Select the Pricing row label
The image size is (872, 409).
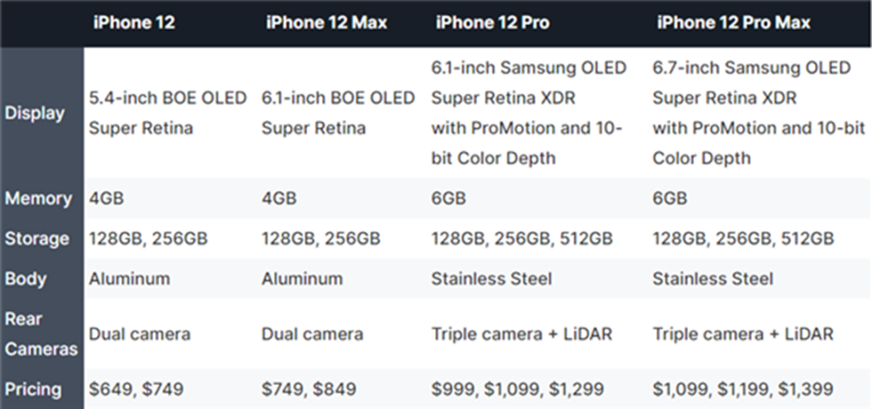(35, 388)
